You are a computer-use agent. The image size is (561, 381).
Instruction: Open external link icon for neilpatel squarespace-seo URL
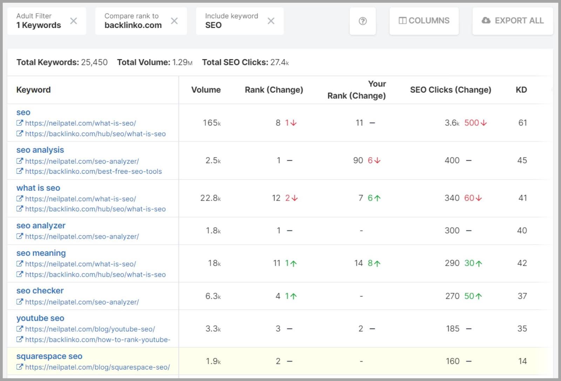pyautogui.click(x=20, y=367)
